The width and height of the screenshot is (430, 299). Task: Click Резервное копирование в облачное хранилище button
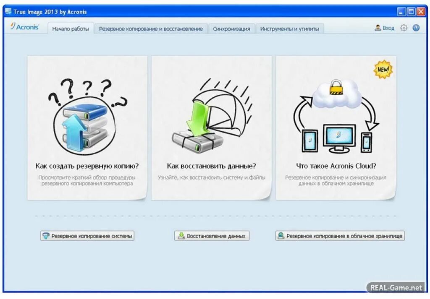point(340,236)
